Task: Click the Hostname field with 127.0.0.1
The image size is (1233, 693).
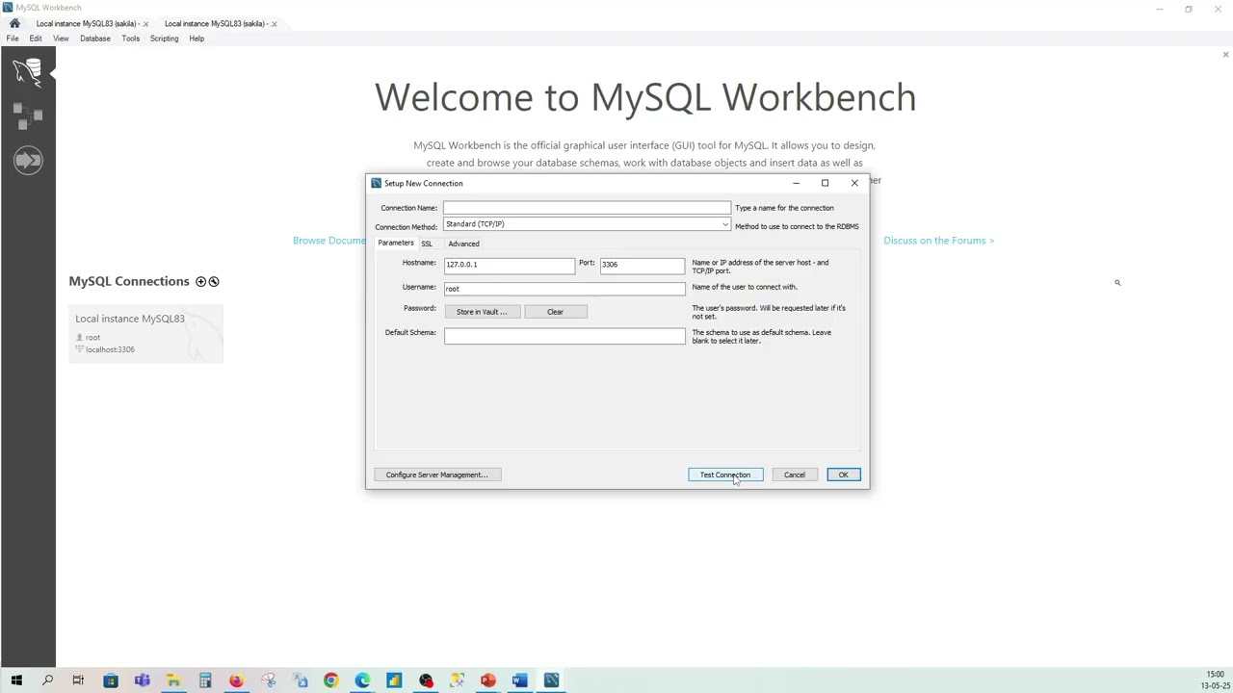Action: coord(509,265)
